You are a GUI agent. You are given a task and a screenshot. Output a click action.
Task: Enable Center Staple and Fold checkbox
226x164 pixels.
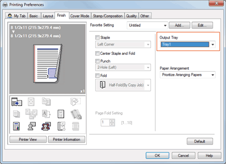(98, 53)
